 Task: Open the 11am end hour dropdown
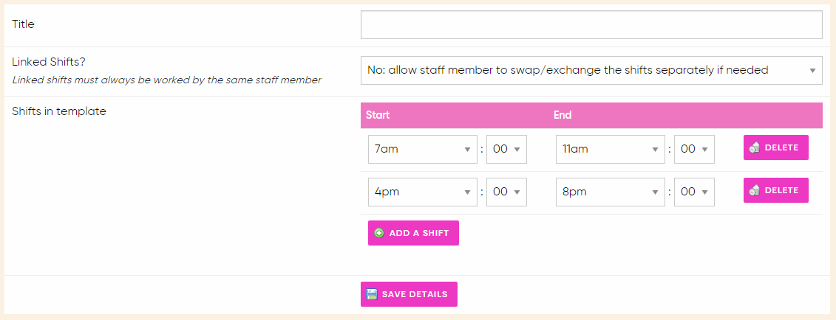point(610,149)
